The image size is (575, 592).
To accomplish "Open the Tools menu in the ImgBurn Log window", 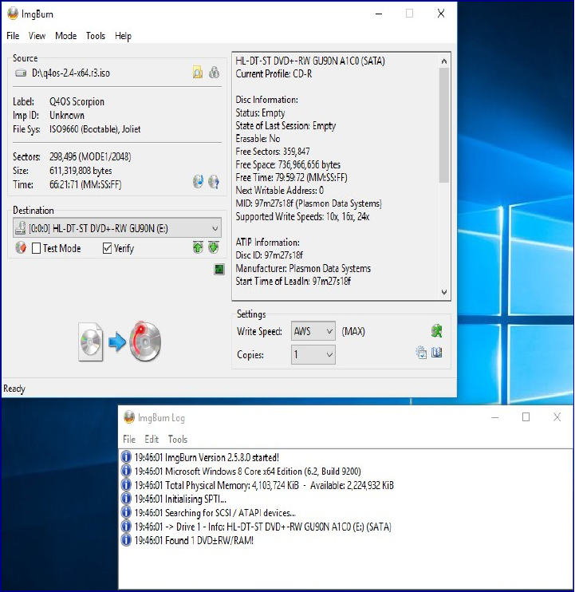I will [178, 439].
